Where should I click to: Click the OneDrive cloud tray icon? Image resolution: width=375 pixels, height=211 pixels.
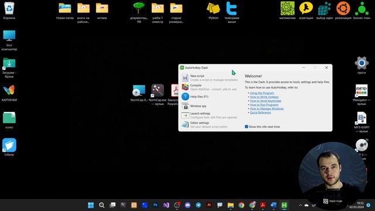306,205
